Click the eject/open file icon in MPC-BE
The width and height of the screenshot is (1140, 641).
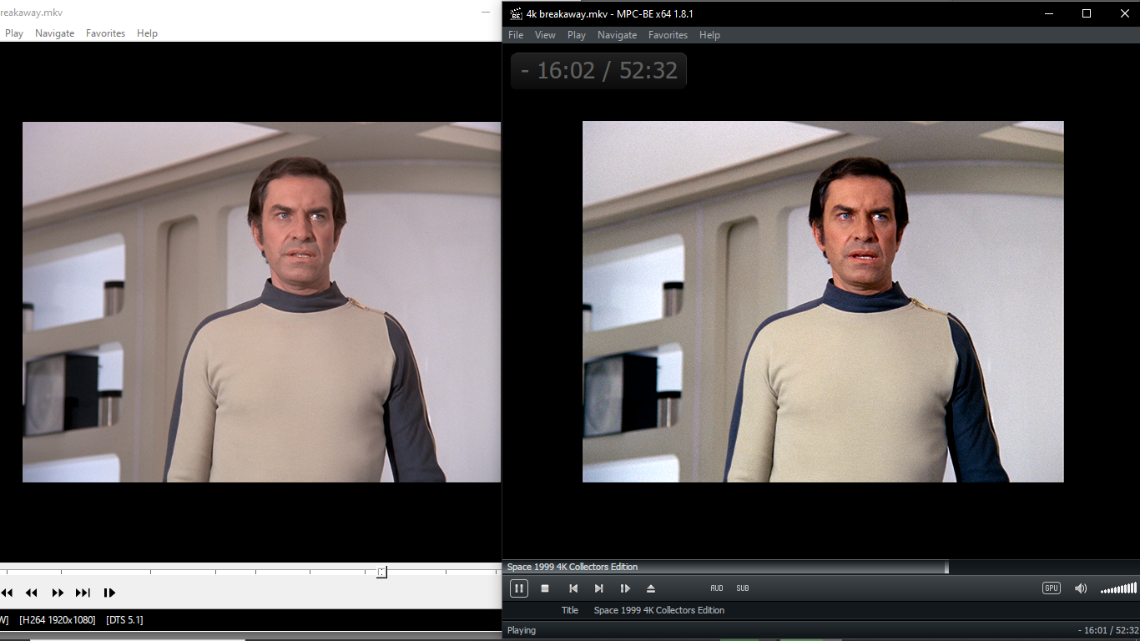click(651, 588)
